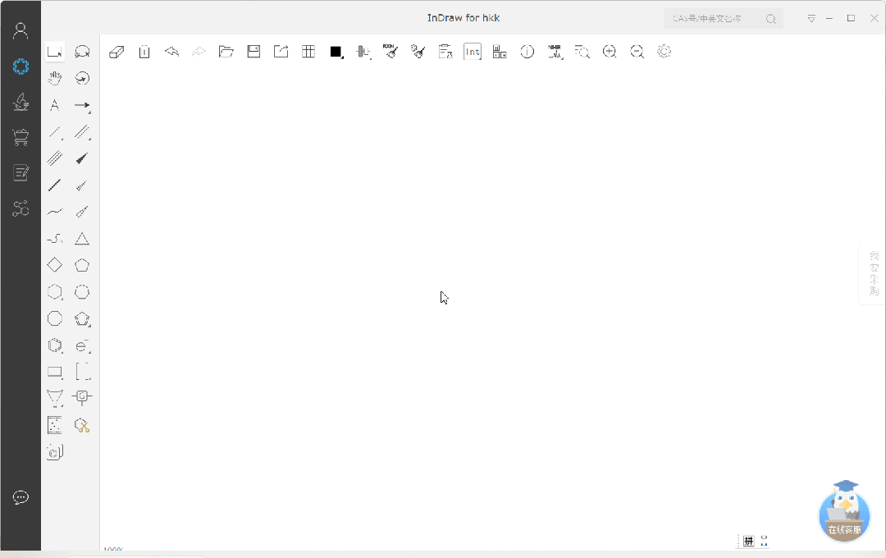Open the object alignment dropdown
The width and height of the screenshot is (886, 558).
click(363, 52)
